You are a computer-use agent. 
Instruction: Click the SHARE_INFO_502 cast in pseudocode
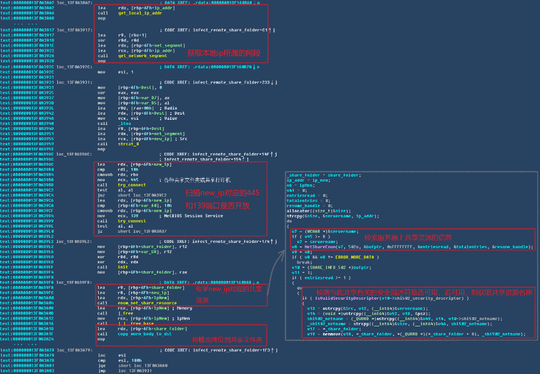click(331, 267)
